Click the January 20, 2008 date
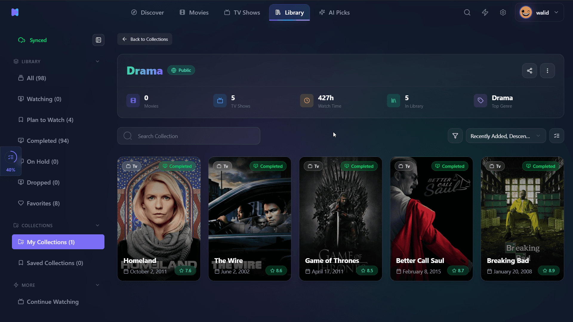The image size is (573, 322). pyautogui.click(x=512, y=272)
